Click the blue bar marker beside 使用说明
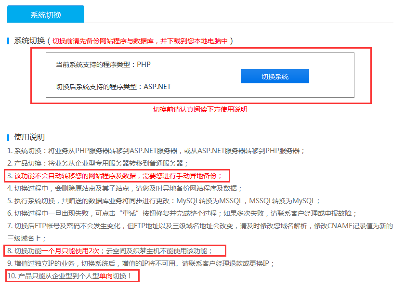The width and height of the screenshot is (405, 287). click(x=8, y=137)
